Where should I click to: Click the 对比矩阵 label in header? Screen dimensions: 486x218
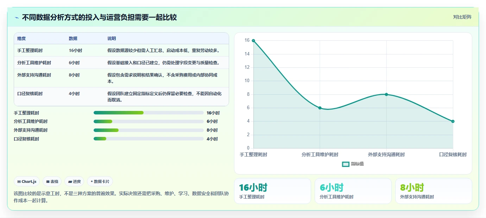pos(462,17)
